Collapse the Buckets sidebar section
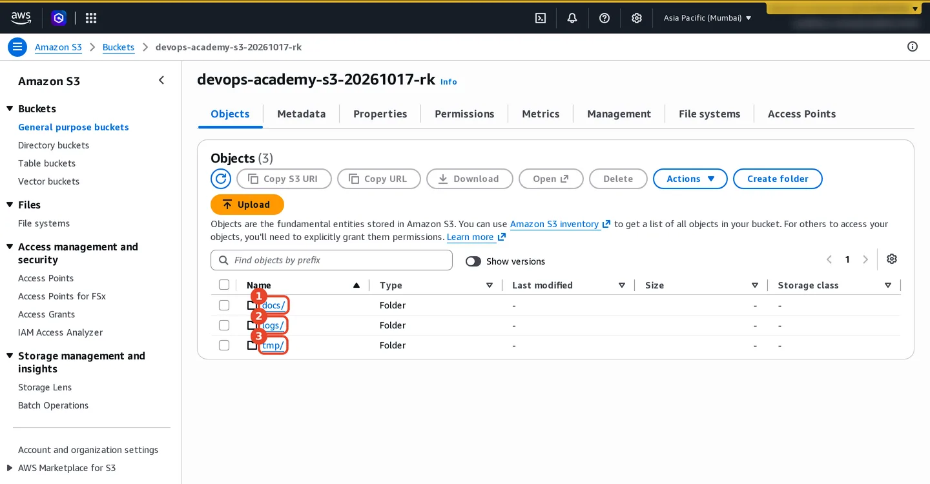Image resolution: width=930 pixels, height=484 pixels. (10, 108)
